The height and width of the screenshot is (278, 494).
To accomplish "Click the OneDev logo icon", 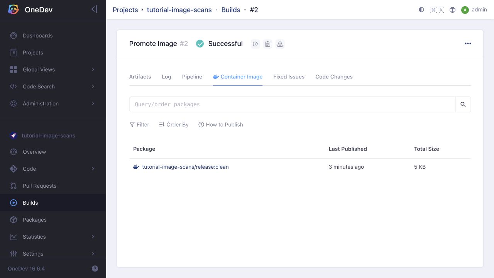I will coord(14,10).
